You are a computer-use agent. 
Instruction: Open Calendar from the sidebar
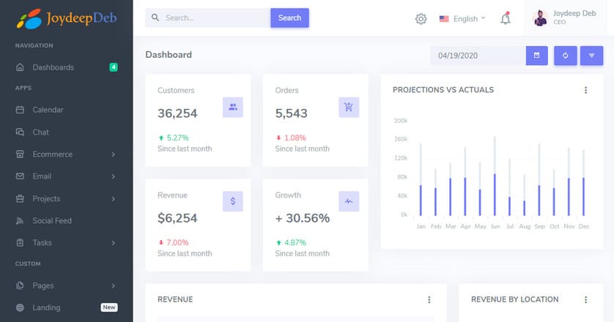coord(48,110)
